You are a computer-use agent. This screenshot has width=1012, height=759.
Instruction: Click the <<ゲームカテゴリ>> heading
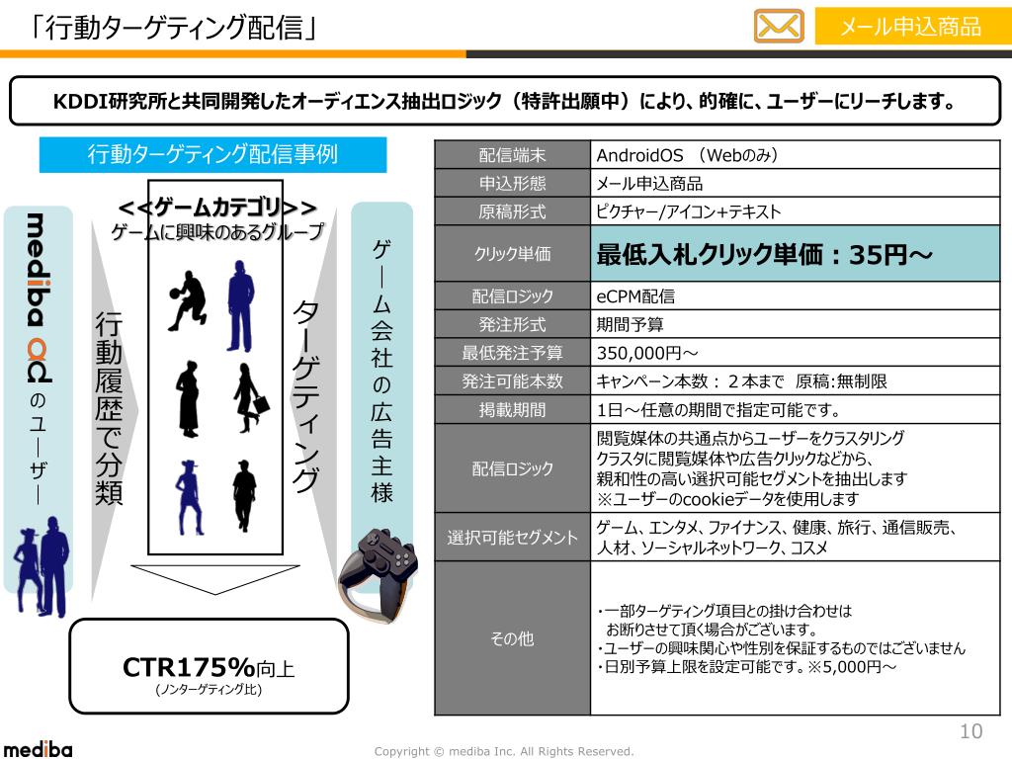pyautogui.click(x=217, y=208)
